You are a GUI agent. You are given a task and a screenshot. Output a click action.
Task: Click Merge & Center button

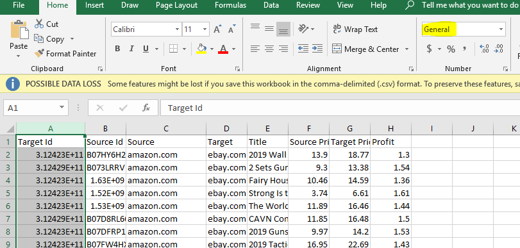click(365, 49)
